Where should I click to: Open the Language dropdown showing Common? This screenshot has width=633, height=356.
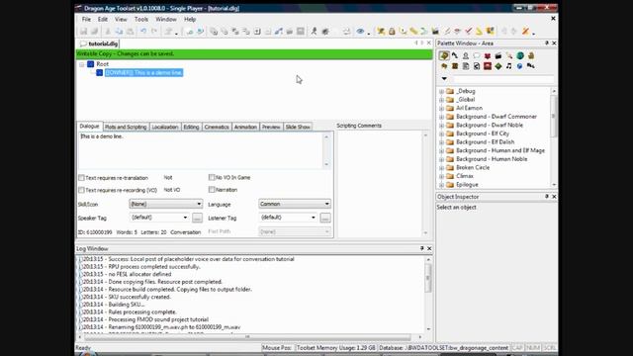pos(295,204)
